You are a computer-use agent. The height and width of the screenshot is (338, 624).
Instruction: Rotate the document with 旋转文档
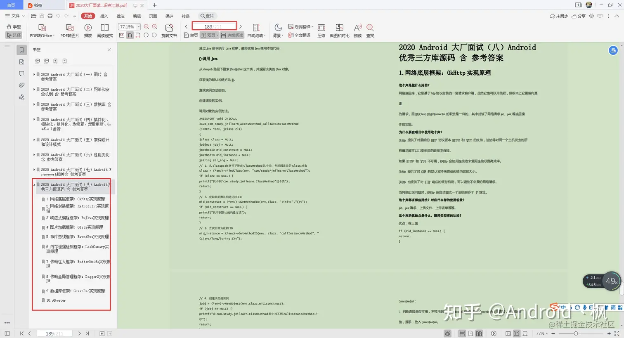click(x=169, y=31)
